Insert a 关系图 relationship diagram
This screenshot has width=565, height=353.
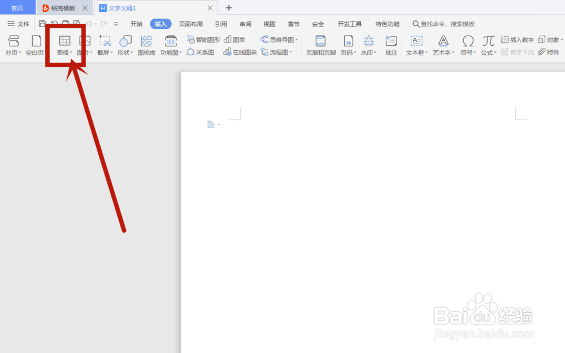[201, 52]
